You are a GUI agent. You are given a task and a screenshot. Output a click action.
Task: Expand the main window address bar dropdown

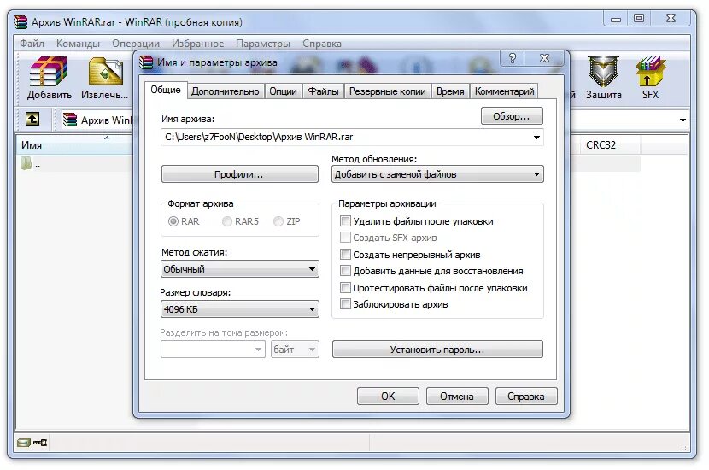click(683, 120)
